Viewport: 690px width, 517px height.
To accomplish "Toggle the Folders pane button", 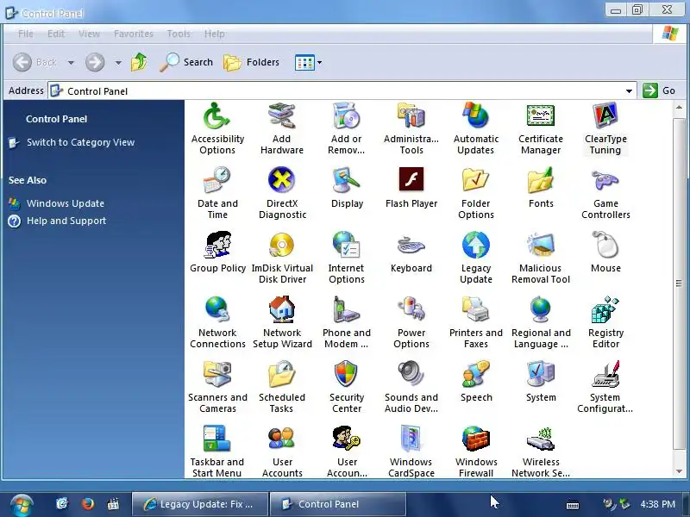I will pyautogui.click(x=251, y=62).
